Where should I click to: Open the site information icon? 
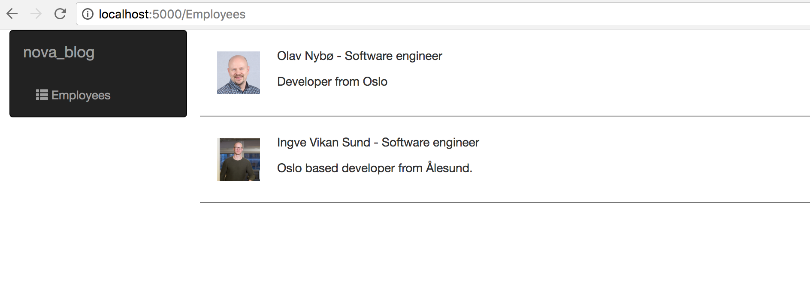[88, 14]
